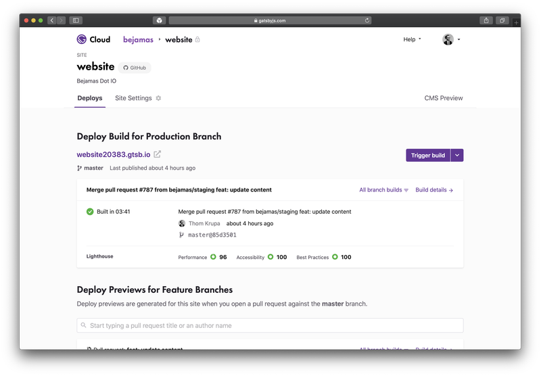Open the user avatar account menu

[x=451, y=39]
